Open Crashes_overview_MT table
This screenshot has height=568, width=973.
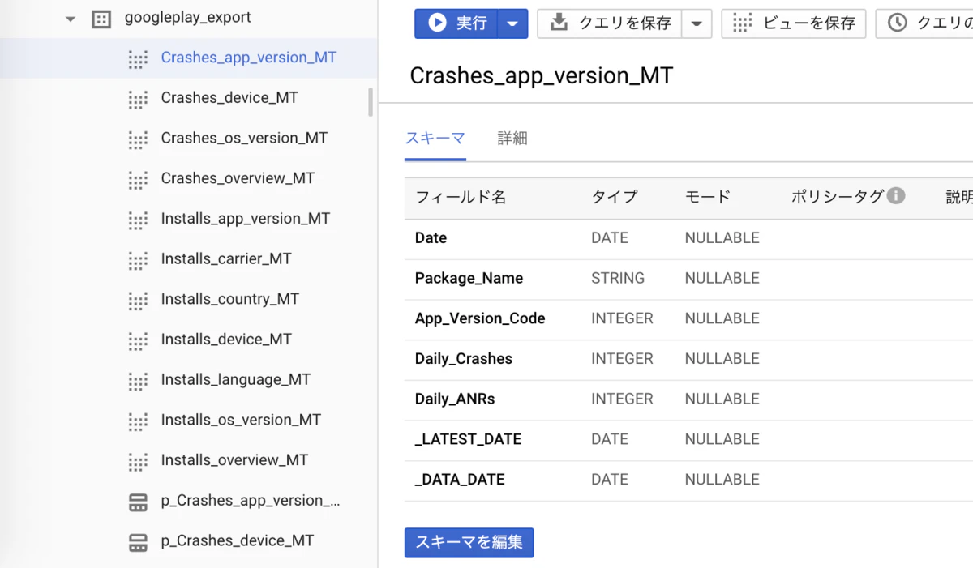(238, 178)
